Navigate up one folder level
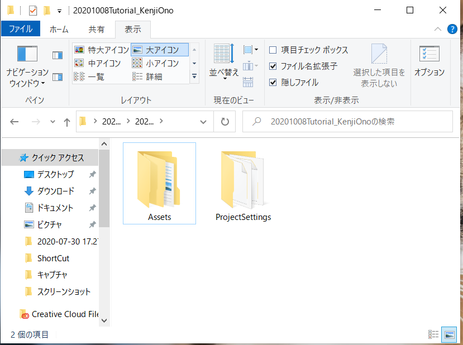 (x=66, y=121)
